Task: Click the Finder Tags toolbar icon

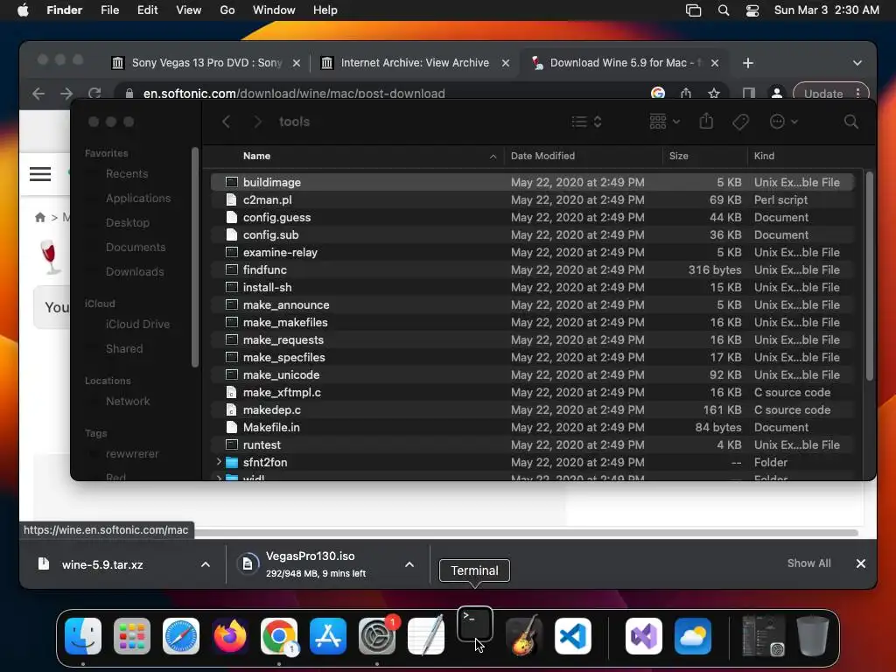Action: [740, 122]
